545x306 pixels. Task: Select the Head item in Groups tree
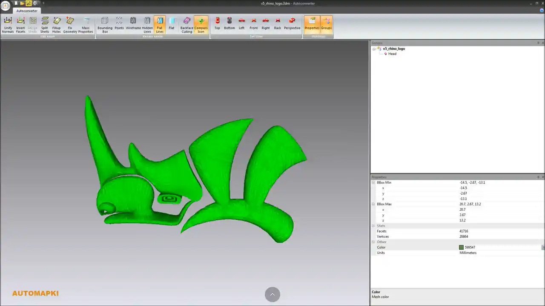click(393, 54)
